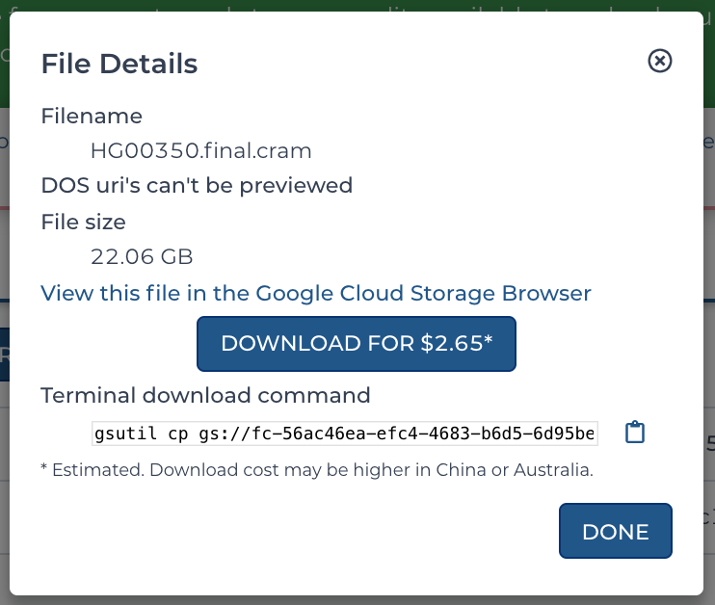
Task: Click the dimmed backdrop below the dialog
Action: [x=357, y=600]
